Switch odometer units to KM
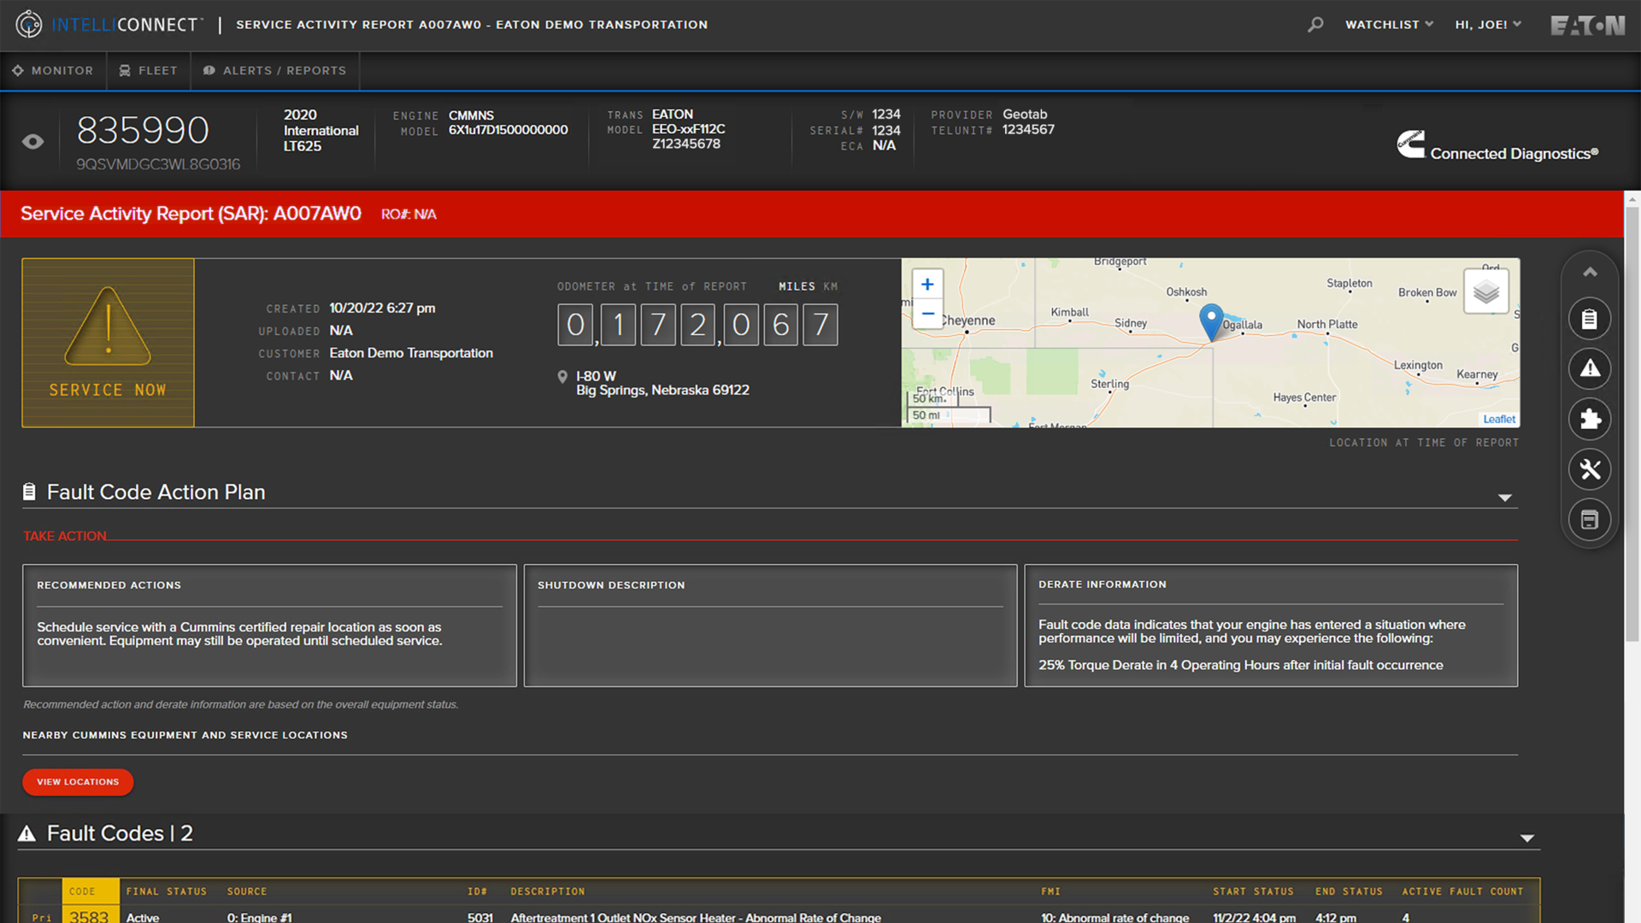Screen dimensions: 1641x923 (830, 286)
